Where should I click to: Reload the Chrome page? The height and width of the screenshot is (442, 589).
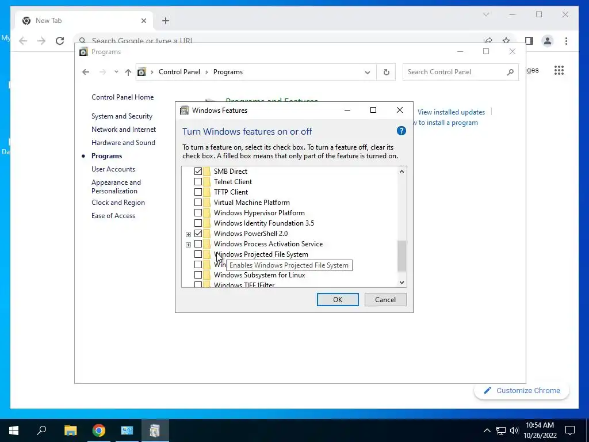[60, 41]
